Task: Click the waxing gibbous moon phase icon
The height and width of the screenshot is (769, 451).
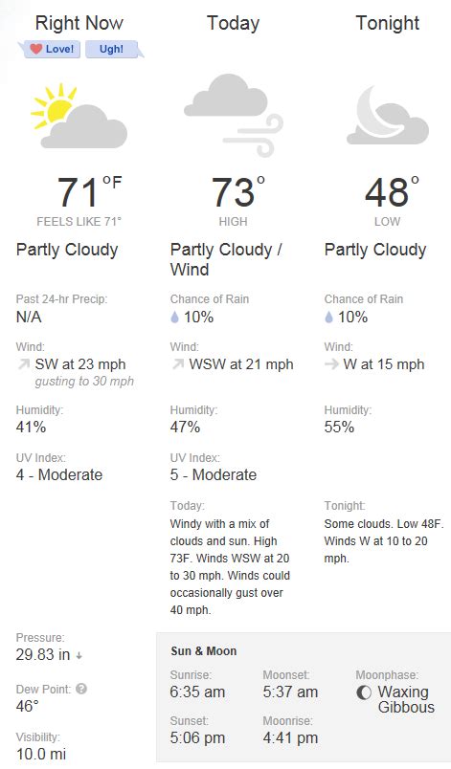Action: pyautogui.click(x=364, y=692)
